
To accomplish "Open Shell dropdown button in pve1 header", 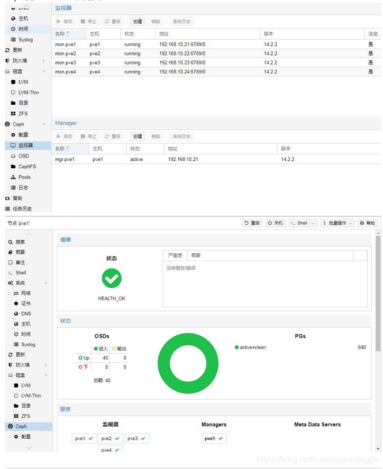I will click(x=303, y=223).
